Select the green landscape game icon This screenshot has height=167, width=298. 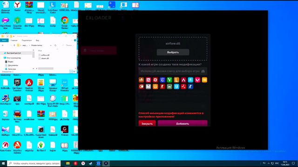(169, 87)
